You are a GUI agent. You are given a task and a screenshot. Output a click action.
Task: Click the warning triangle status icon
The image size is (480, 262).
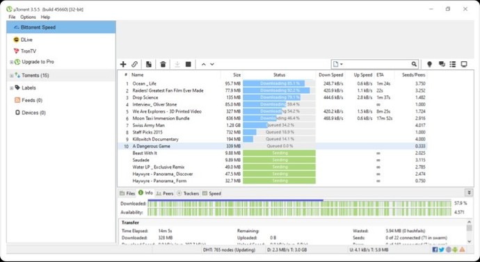(462, 249)
